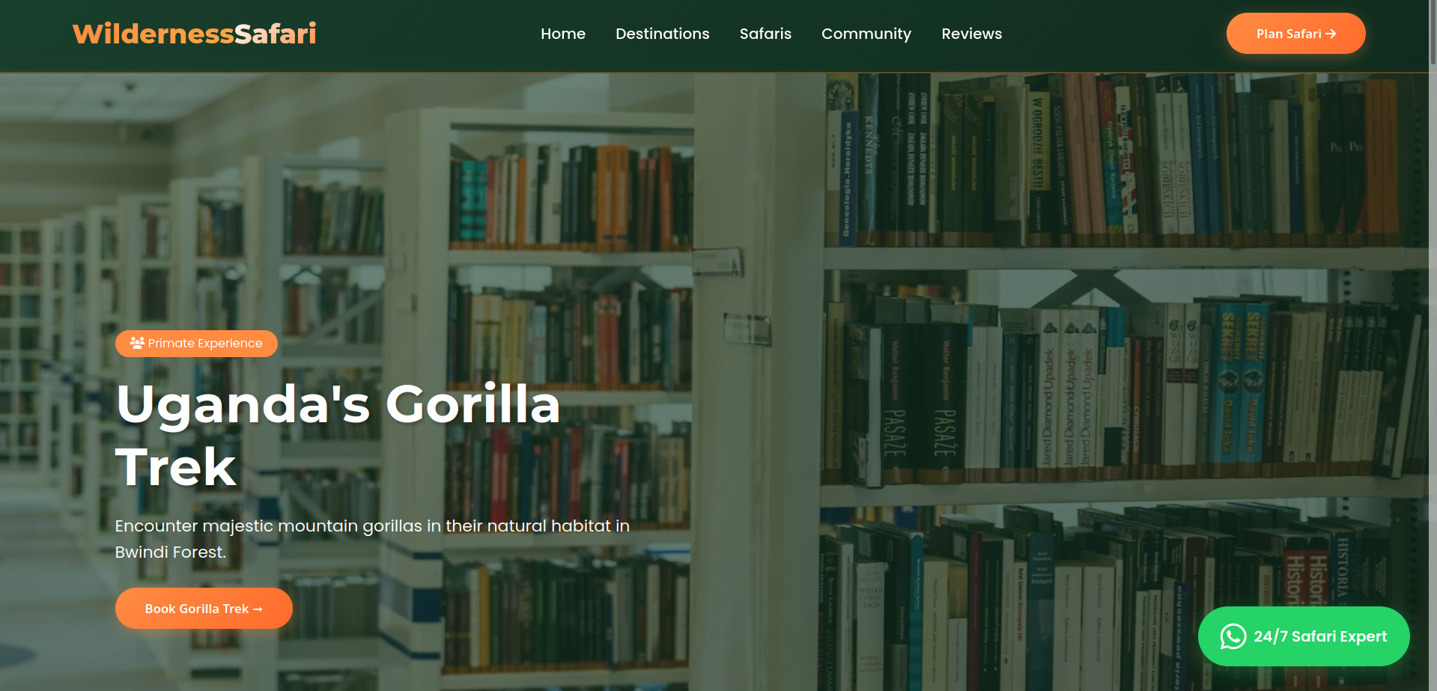Select the Primate Experience badge
This screenshot has width=1437, height=691.
196,344
